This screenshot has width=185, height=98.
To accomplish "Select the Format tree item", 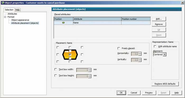I will [11, 17].
